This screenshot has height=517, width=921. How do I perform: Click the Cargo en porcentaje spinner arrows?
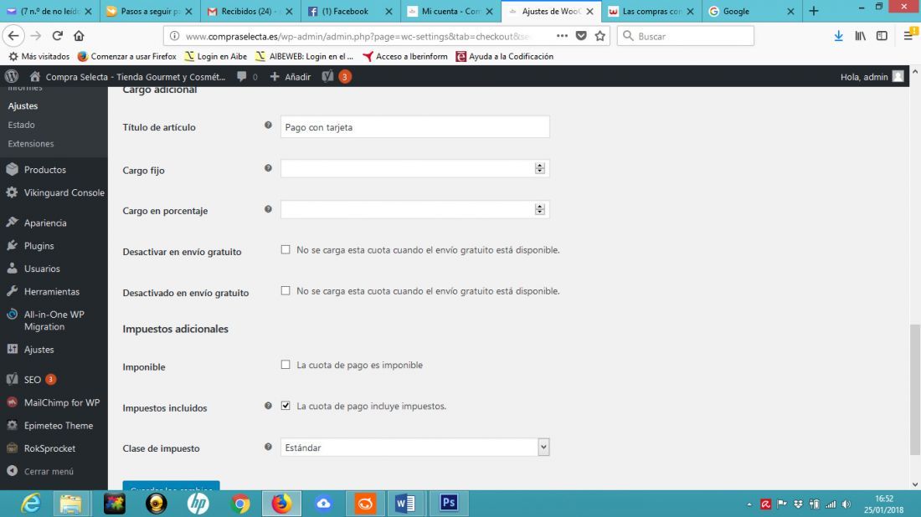coord(540,209)
